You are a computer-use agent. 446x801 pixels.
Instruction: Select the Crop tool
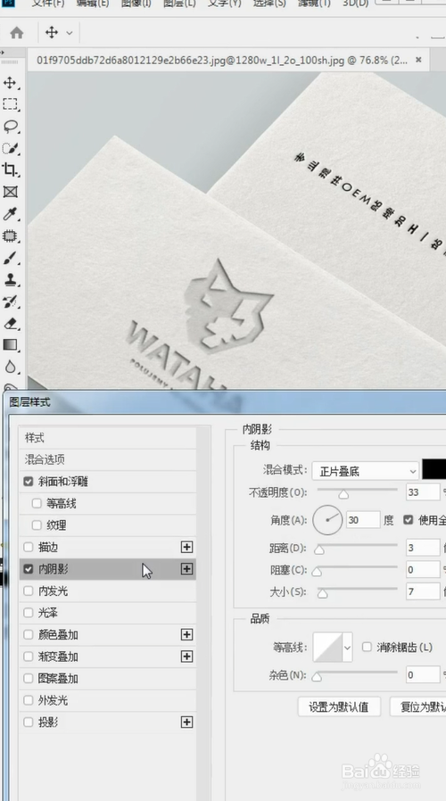(10, 169)
